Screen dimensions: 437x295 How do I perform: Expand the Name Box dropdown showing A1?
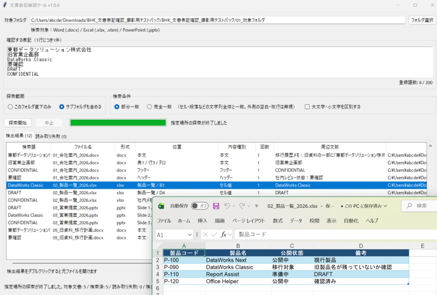click(x=189, y=235)
